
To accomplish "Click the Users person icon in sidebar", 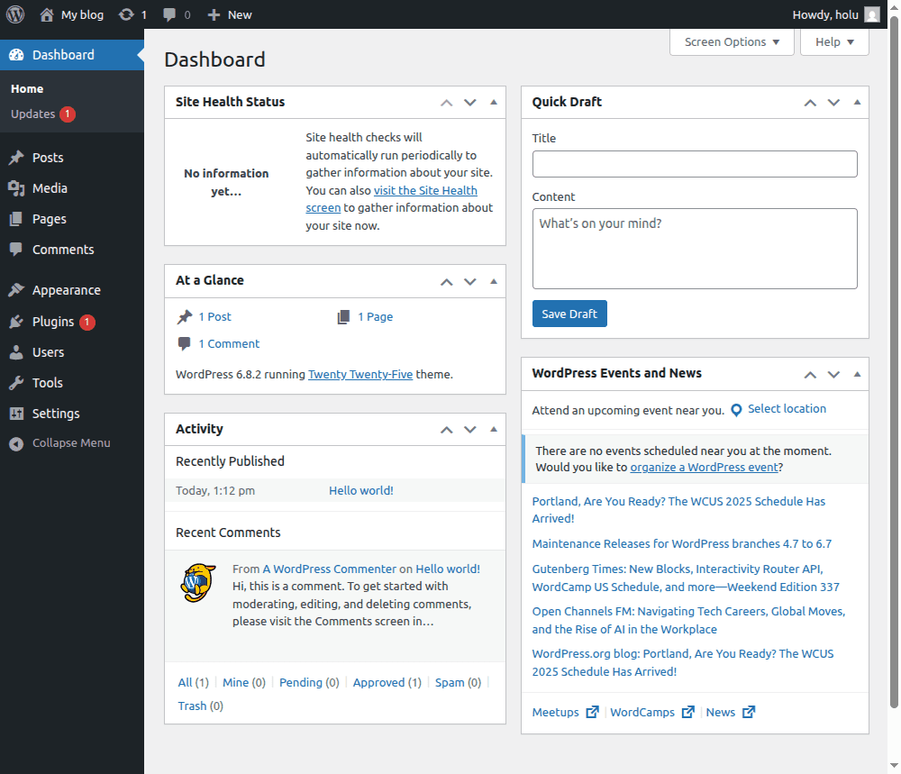I will click(16, 352).
